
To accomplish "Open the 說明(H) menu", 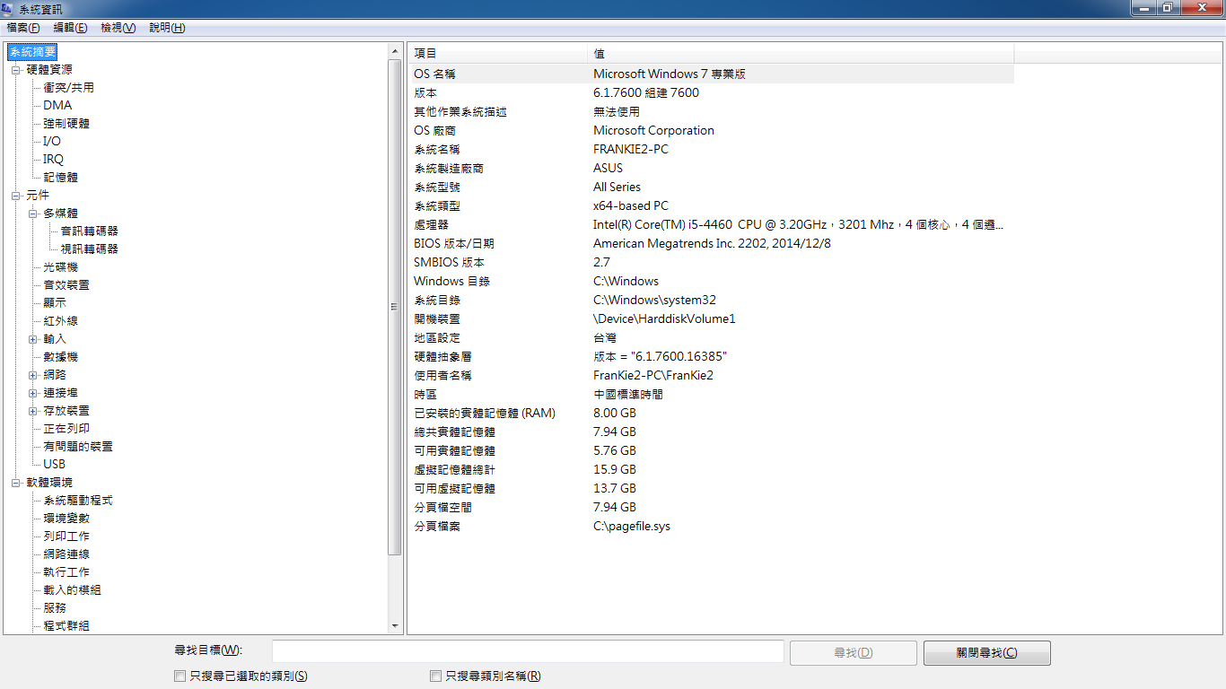I will point(167,28).
